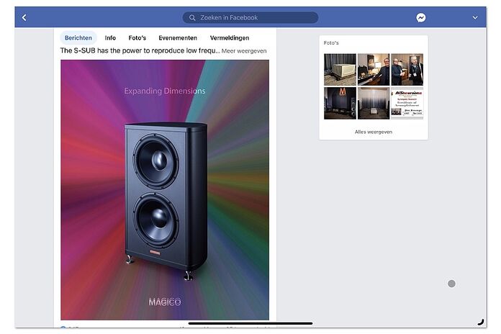The height and width of the screenshot is (334, 501).
Task: Select the Vermeldingen tab
Action: click(x=230, y=37)
